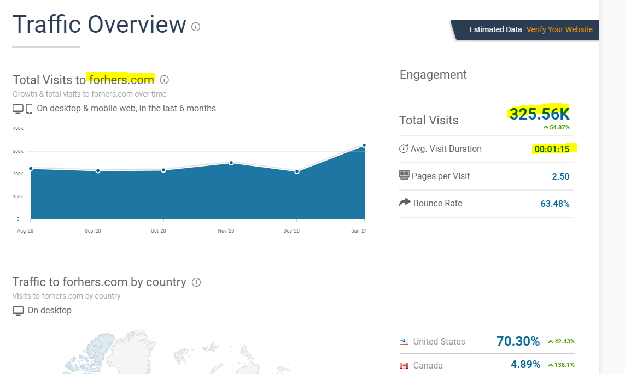
Task: Click the United States flag icon
Action: (404, 341)
